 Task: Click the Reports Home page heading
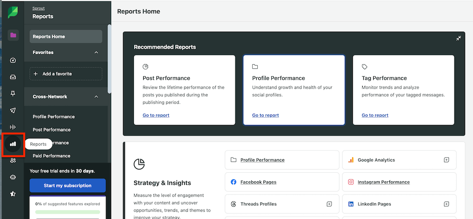(139, 11)
